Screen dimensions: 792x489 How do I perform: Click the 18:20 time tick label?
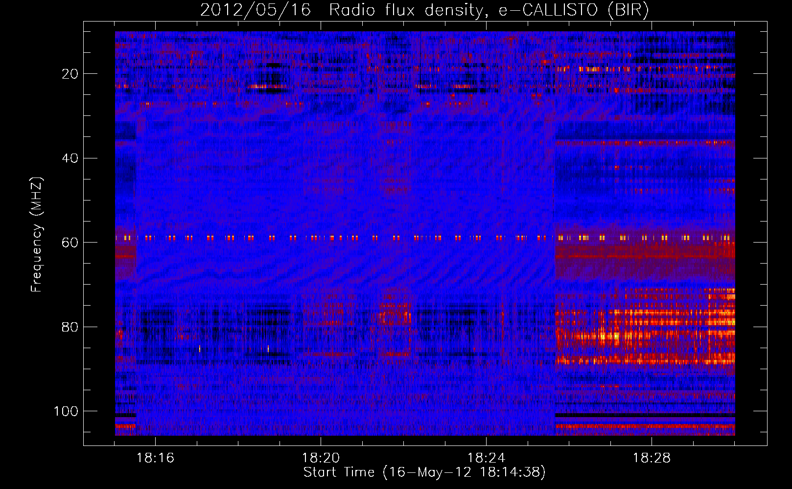pyautogui.click(x=321, y=458)
